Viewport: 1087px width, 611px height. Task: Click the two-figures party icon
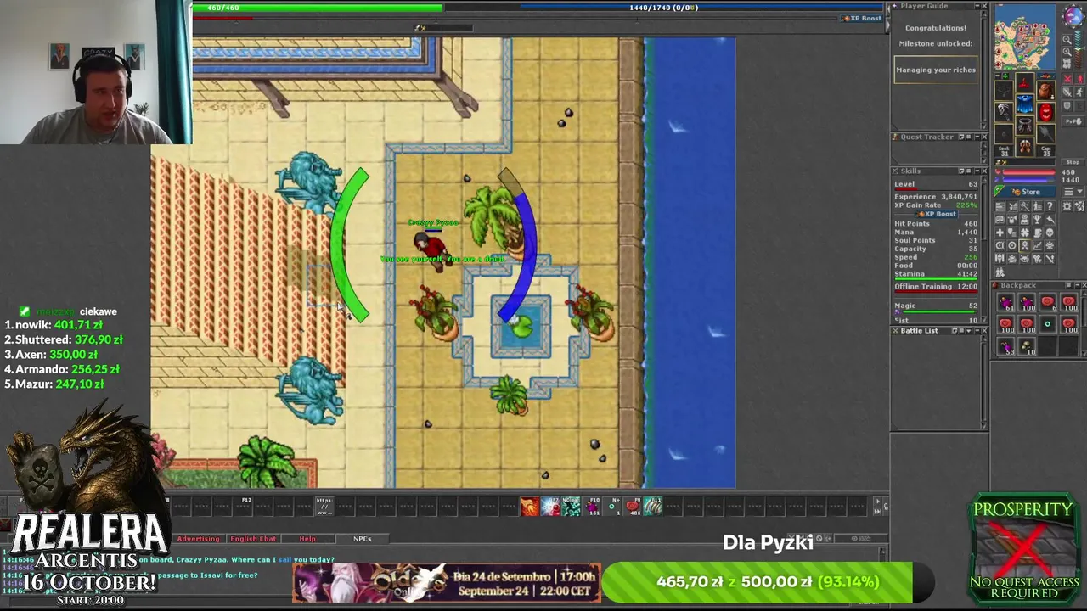[x=1000, y=272]
